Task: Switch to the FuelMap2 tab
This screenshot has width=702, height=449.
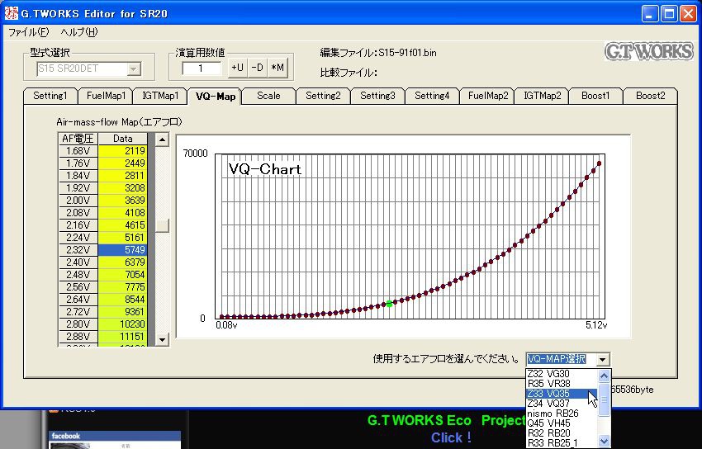Action: click(x=487, y=96)
